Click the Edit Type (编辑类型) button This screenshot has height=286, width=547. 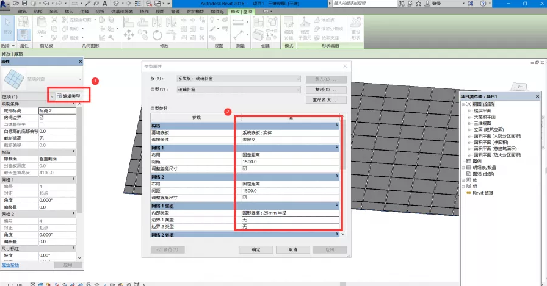coord(68,96)
